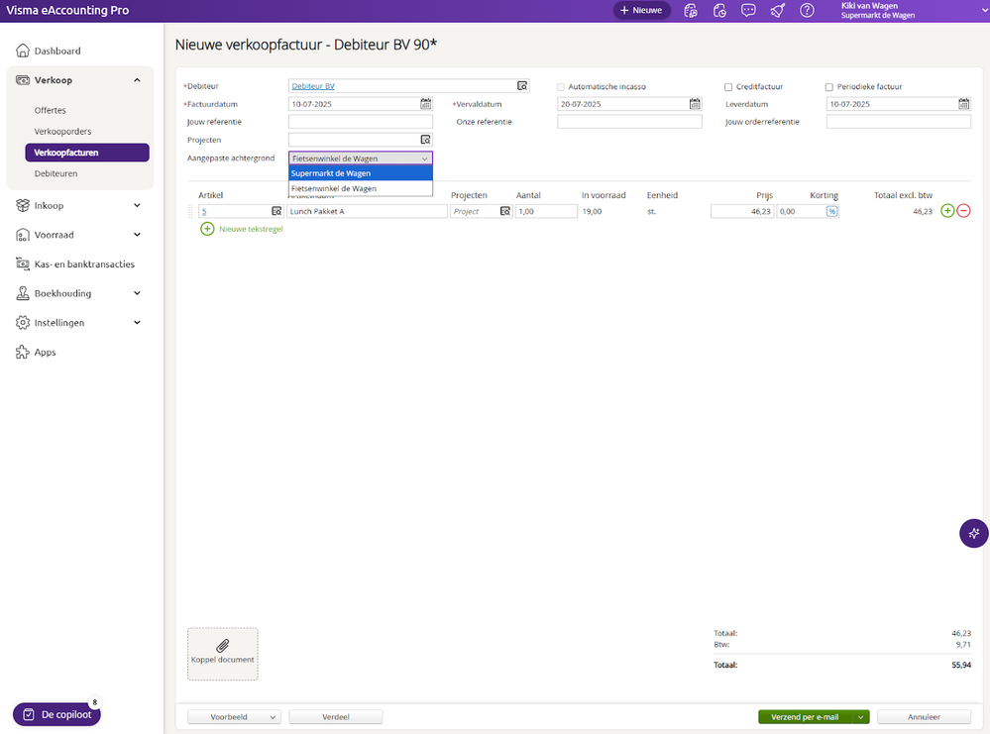This screenshot has width=990, height=734.
Task: Open Verkoopfacturen in sidebar
Action: click(x=87, y=153)
